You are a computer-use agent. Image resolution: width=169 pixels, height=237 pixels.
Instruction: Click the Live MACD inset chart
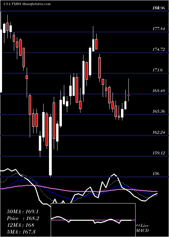point(93,220)
